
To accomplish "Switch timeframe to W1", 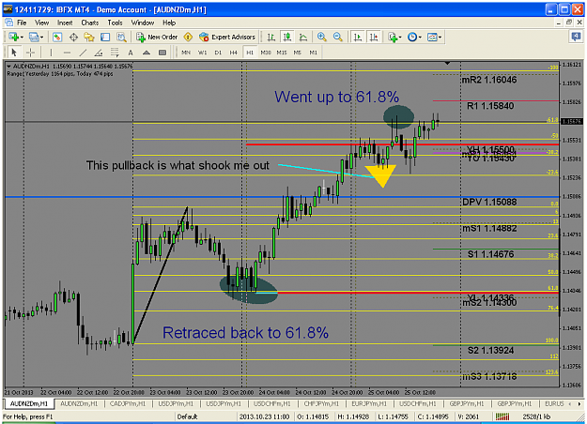I will point(202,53).
